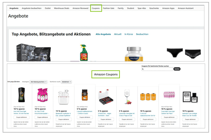Open the Spar-Abo tab

pyautogui.click(x=142, y=8)
